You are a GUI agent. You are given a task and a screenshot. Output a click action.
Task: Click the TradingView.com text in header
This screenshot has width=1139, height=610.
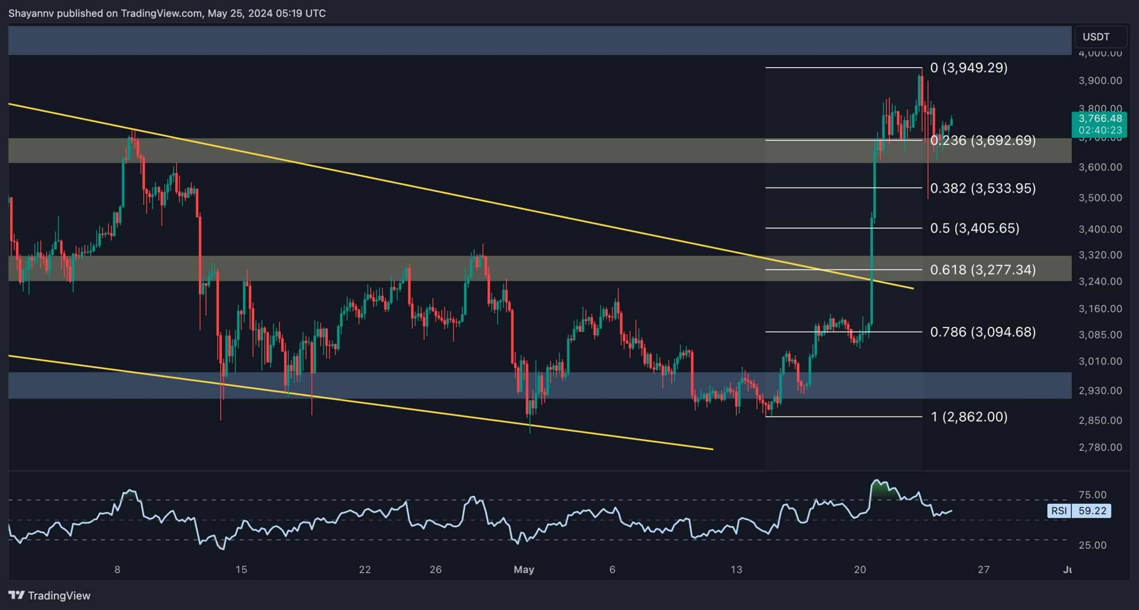[x=162, y=13]
